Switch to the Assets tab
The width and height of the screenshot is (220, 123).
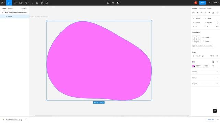(x=10, y=8)
